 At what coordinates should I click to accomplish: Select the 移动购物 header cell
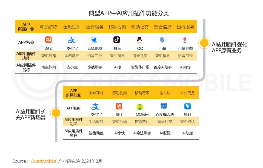click(x=49, y=27)
